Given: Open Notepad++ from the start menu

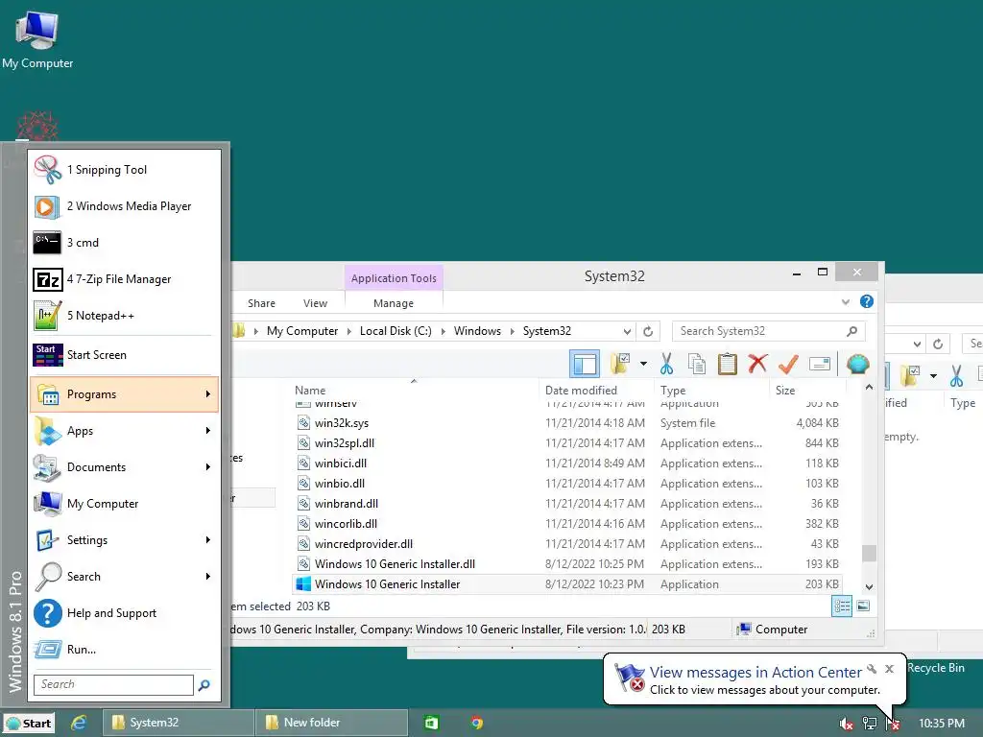Looking at the screenshot, I should click(125, 315).
